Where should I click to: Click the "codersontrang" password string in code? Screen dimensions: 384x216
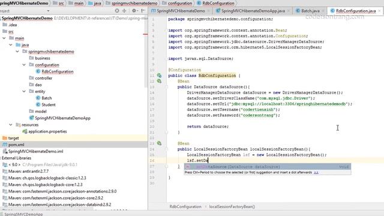[259, 115]
